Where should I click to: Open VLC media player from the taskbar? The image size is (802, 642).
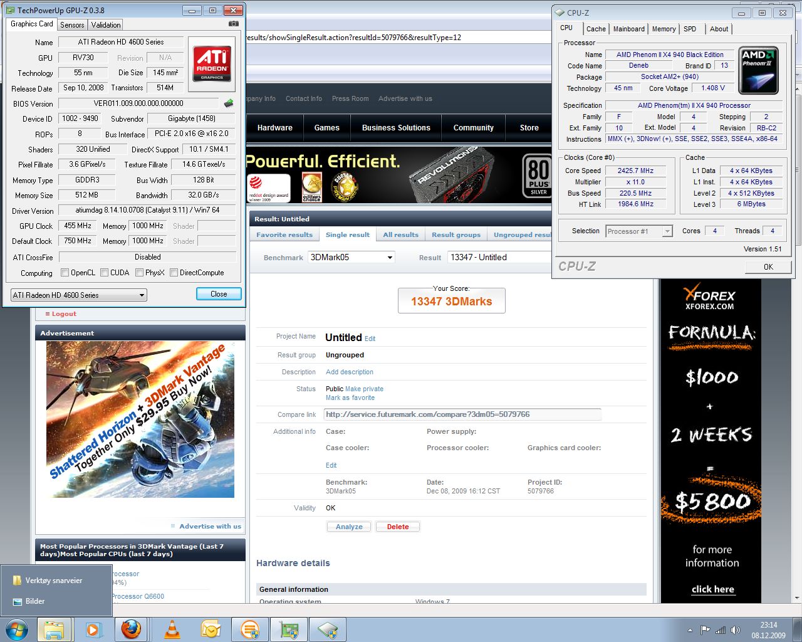coord(172,629)
